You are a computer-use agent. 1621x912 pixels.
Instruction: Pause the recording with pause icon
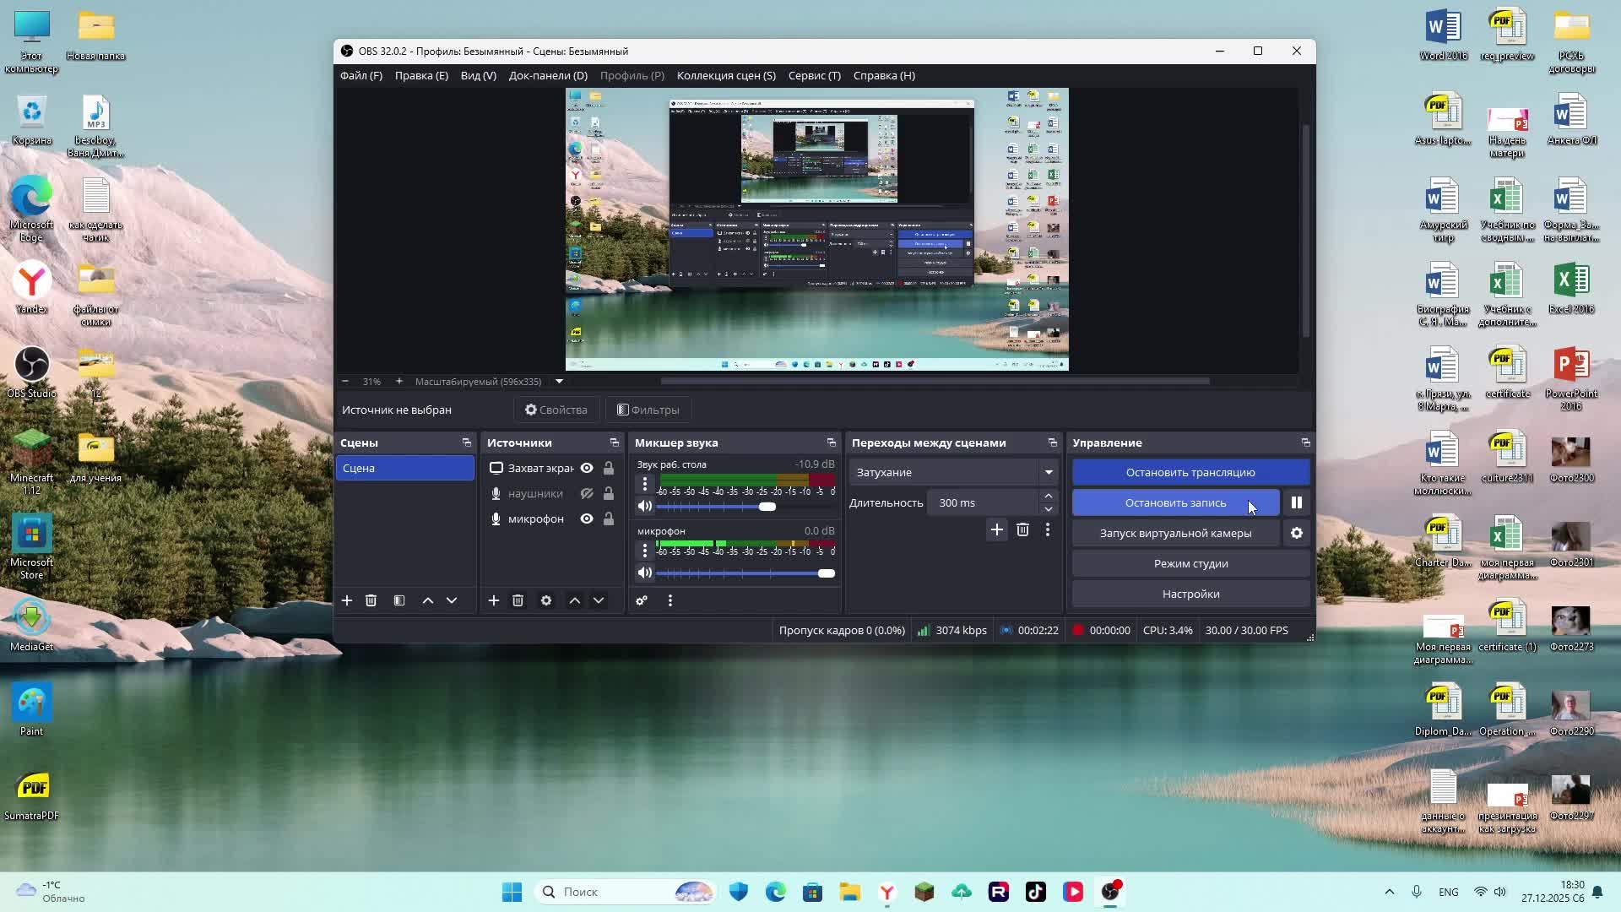click(x=1296, y=502)
